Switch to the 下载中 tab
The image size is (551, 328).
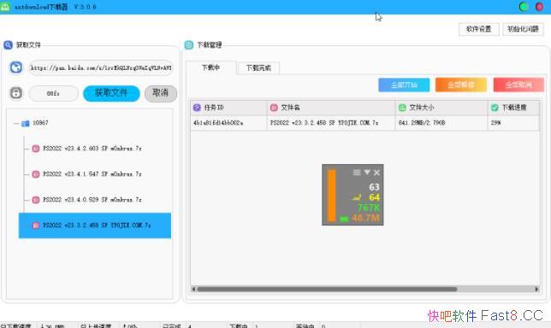210,67
